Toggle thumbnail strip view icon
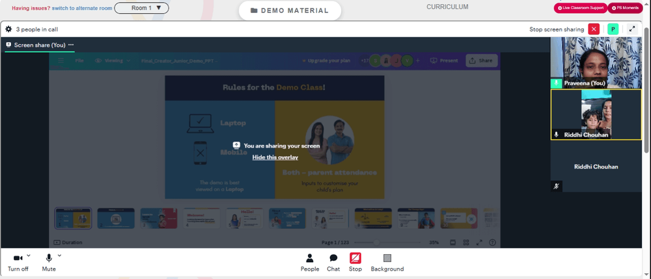Viewport: 651px width, 279px height. pos(453,243)
